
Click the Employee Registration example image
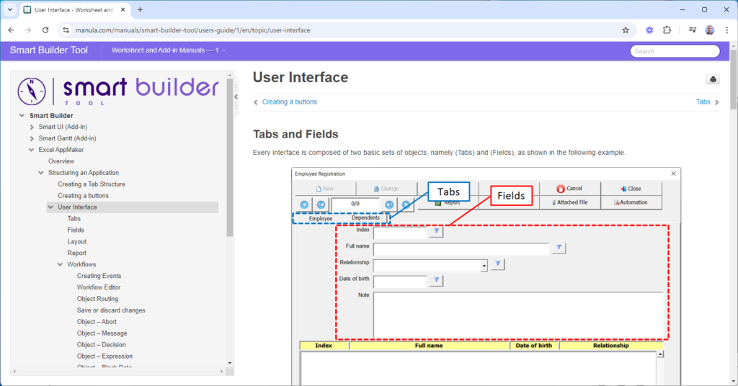[486, 277]
